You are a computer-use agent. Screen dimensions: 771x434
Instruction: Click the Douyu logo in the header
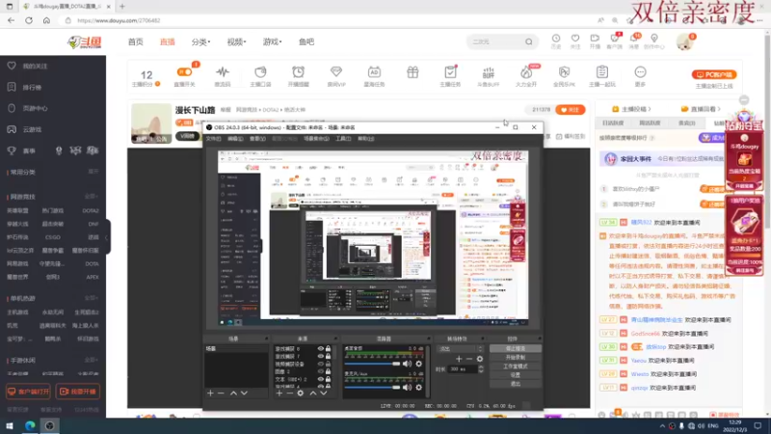(85, 42)
